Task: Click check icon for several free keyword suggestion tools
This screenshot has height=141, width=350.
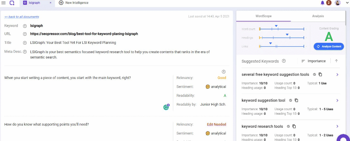Action: [x=314, y=74]
